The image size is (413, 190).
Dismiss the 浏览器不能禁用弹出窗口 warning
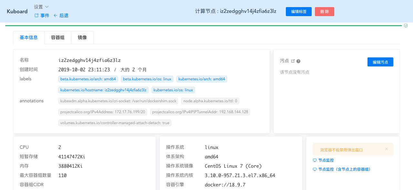click(x=386, y=149)
